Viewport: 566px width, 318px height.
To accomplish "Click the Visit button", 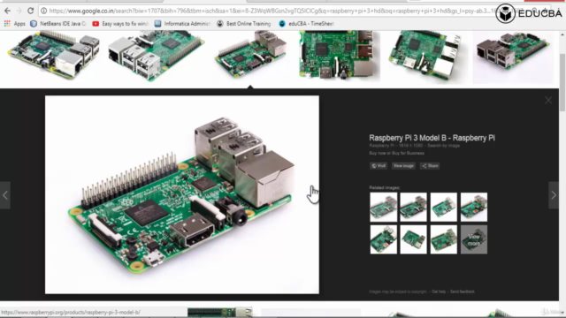I will [x=379, y=166].
